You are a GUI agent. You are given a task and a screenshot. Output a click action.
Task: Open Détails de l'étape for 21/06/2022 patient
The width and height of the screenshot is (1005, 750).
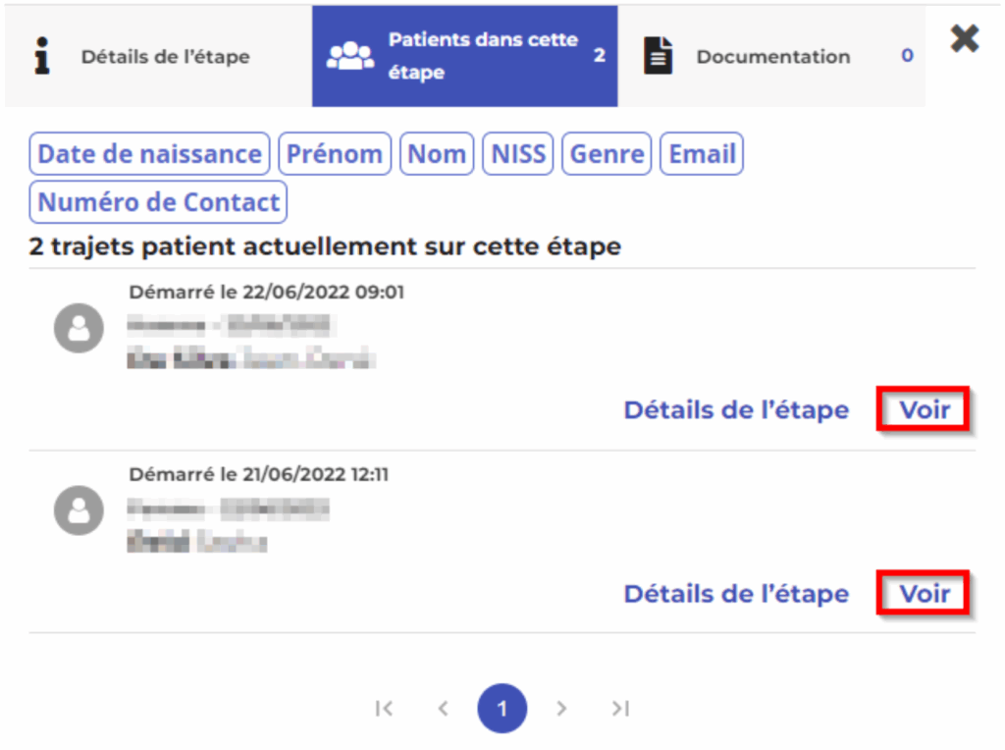tap(736, 594)
